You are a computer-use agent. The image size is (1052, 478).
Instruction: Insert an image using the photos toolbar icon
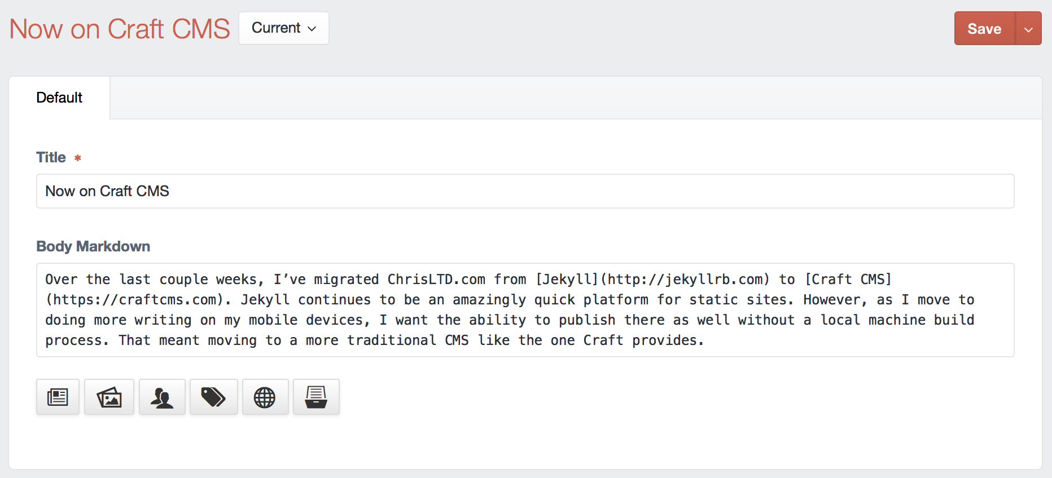pyautogui.click(x=109, y=396)
